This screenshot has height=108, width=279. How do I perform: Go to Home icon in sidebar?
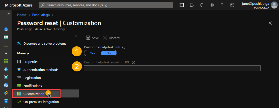coord(6,29)
